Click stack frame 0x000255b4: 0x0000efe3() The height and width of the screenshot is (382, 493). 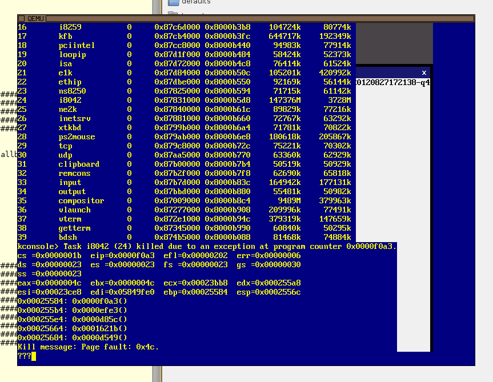[x=73, y=310]
